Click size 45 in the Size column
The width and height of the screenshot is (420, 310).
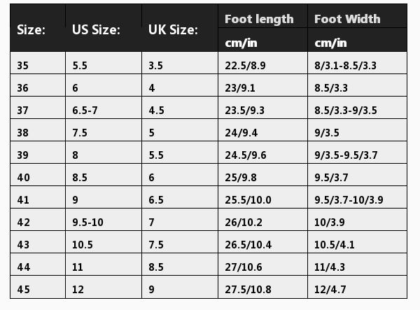[23, 290]
